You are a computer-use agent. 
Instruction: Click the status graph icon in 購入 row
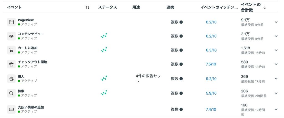[x=104, y=78]
